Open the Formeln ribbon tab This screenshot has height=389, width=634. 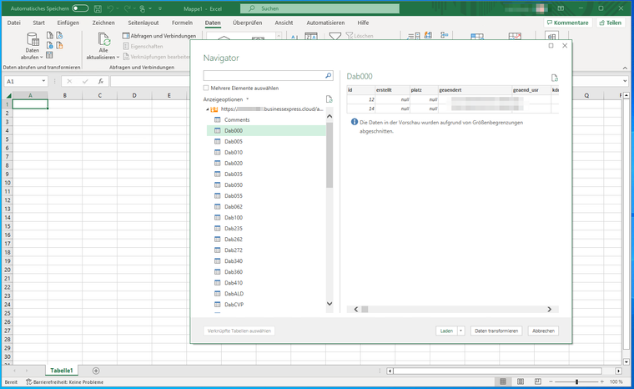tap(181, 23)
